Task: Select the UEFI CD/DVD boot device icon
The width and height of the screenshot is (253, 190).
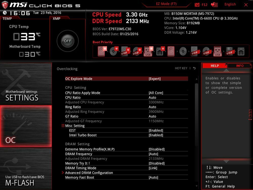Action: click(114, 51)
